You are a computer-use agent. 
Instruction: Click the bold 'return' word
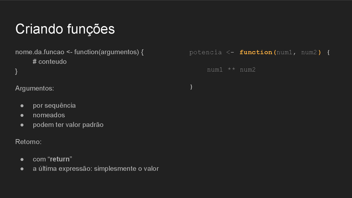pyautogui.click(x=60, y=159)
